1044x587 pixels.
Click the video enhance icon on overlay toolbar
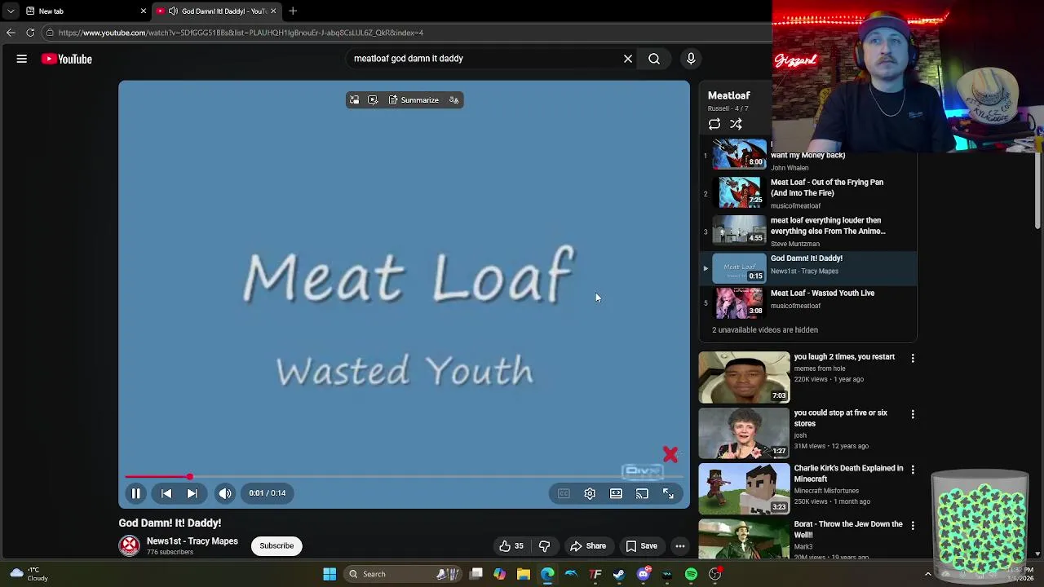(373, 99)
